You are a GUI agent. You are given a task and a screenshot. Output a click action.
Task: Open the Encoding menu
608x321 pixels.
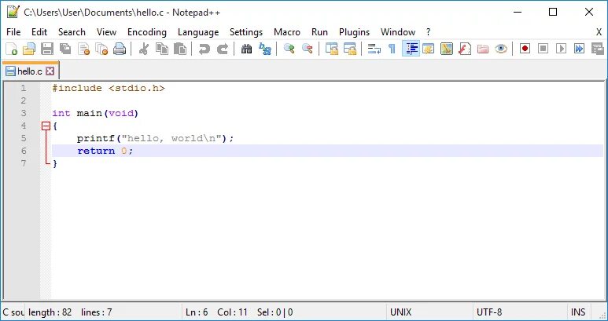point(147,32)
